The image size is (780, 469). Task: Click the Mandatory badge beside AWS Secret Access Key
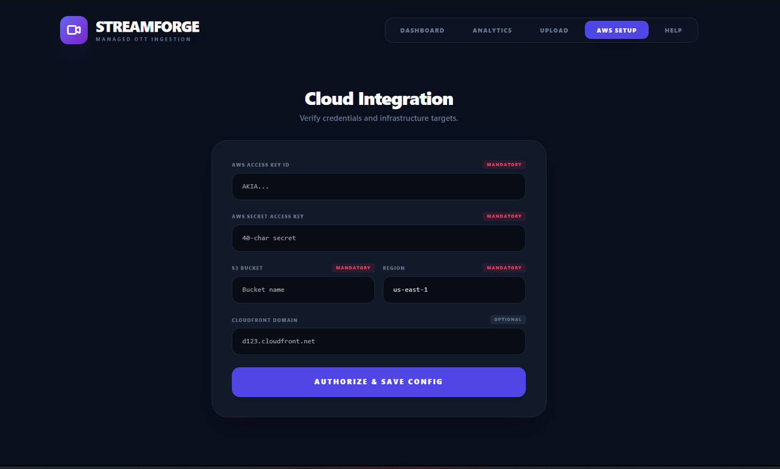(x=504, y=217)
